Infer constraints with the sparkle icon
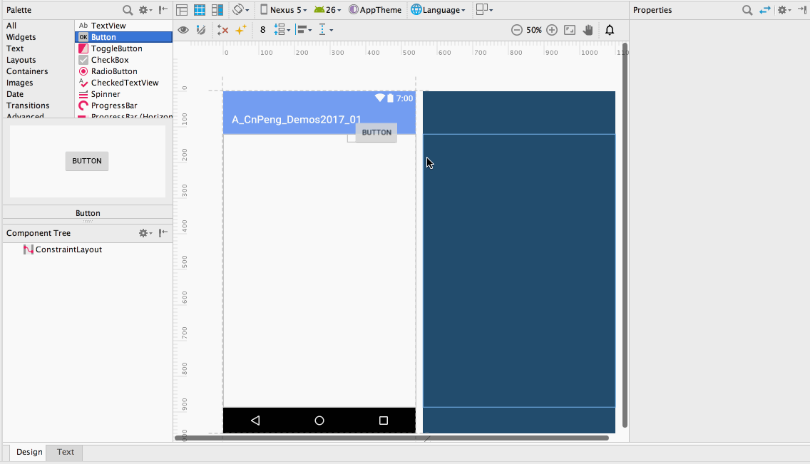This screenshot has width=810, height=464. point(240,30)
